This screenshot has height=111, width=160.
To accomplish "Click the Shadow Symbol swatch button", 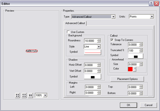I will pos(93,77).
